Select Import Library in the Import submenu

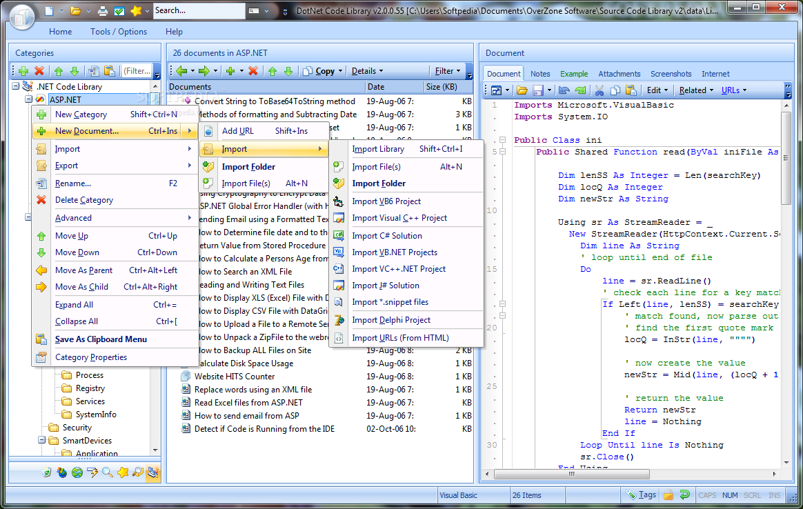[406, 149]
